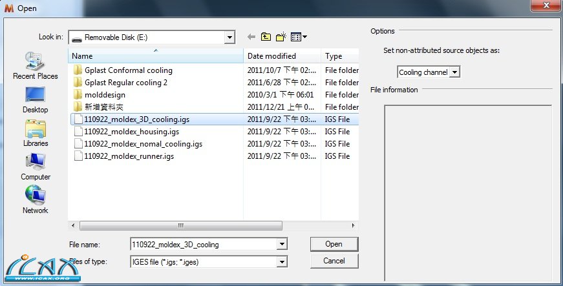Image resolution: width=563 pixels, height=286 pixels.
Task: Click into the File name field
Action: click(204, 245)
